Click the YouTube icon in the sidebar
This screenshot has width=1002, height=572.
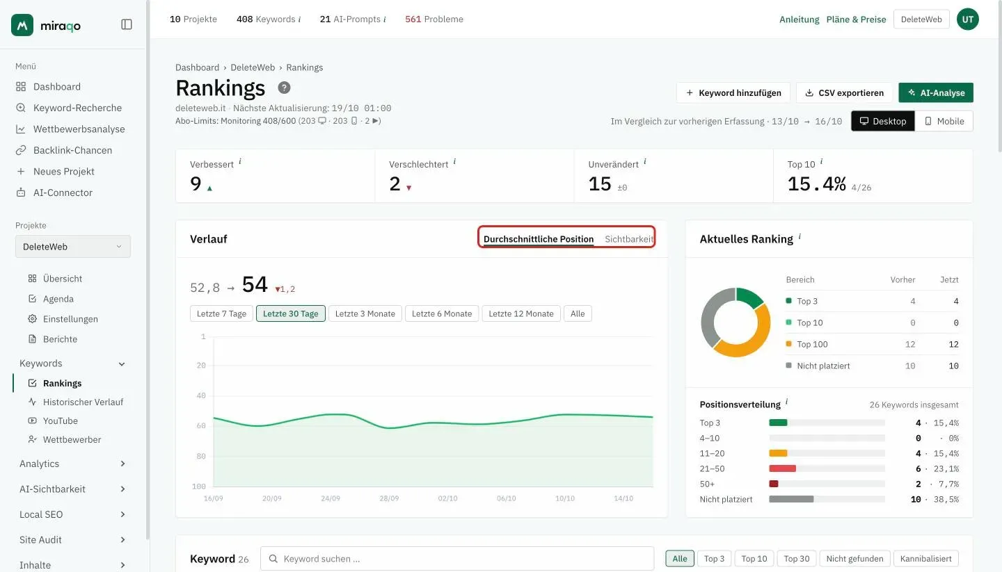[32, 420]
